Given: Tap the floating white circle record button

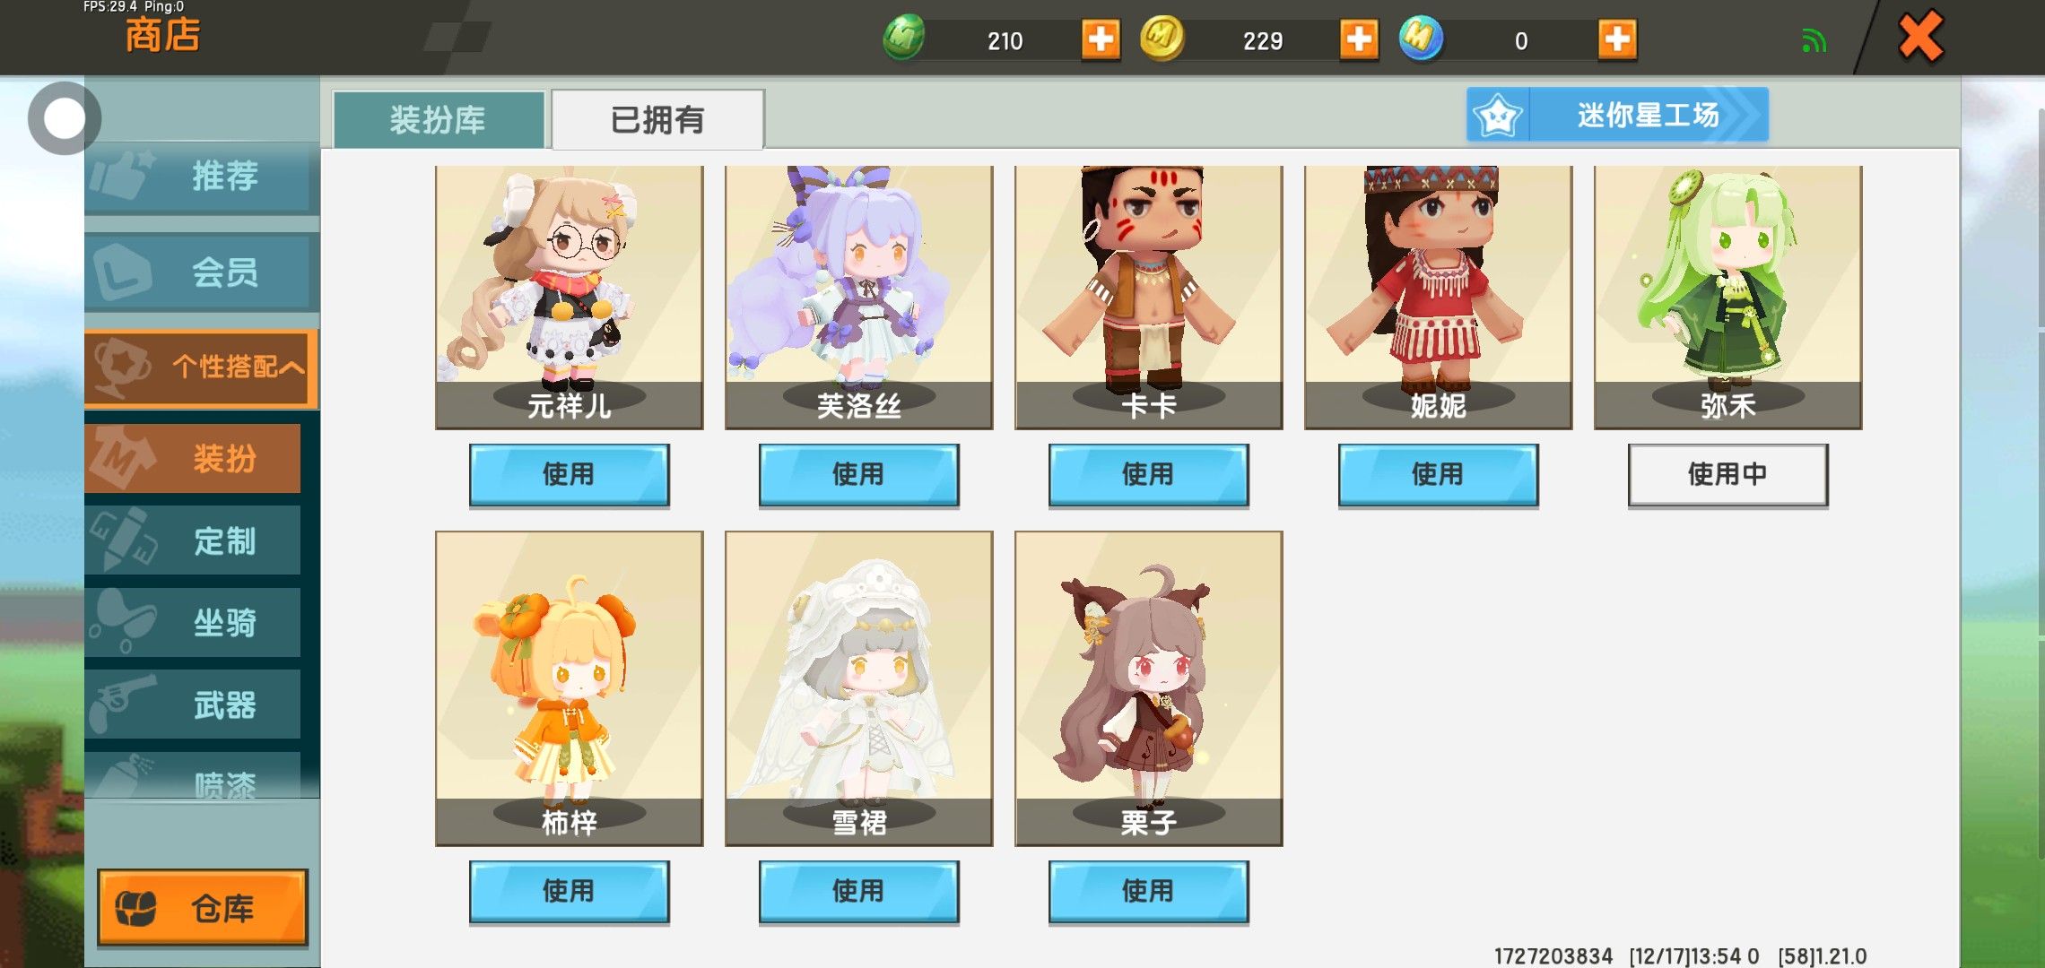Looking at the screenshot, I should 64,118.
